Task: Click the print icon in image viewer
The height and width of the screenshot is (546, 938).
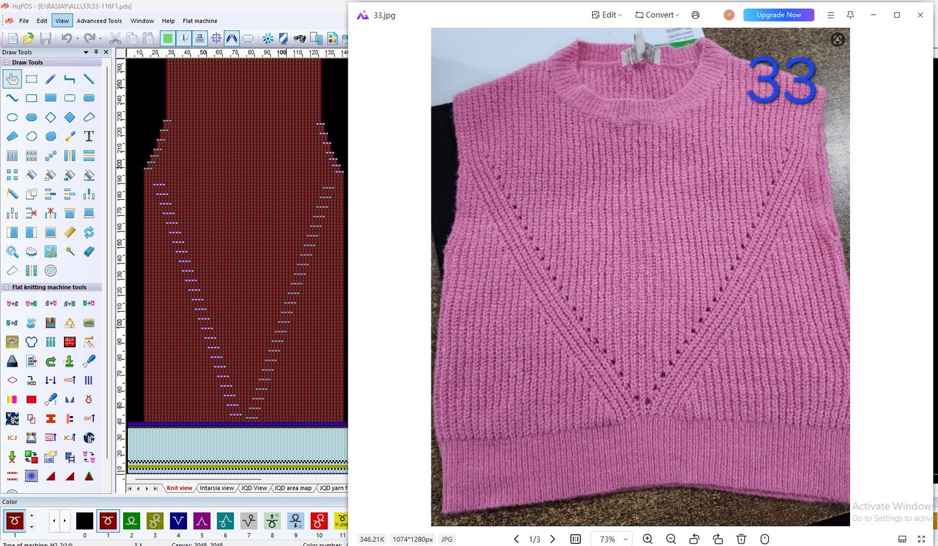Action: (x=695, y=15)
